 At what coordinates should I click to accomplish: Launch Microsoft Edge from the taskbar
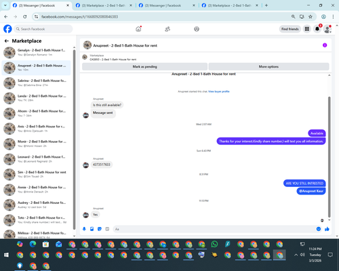click(33, 244)
